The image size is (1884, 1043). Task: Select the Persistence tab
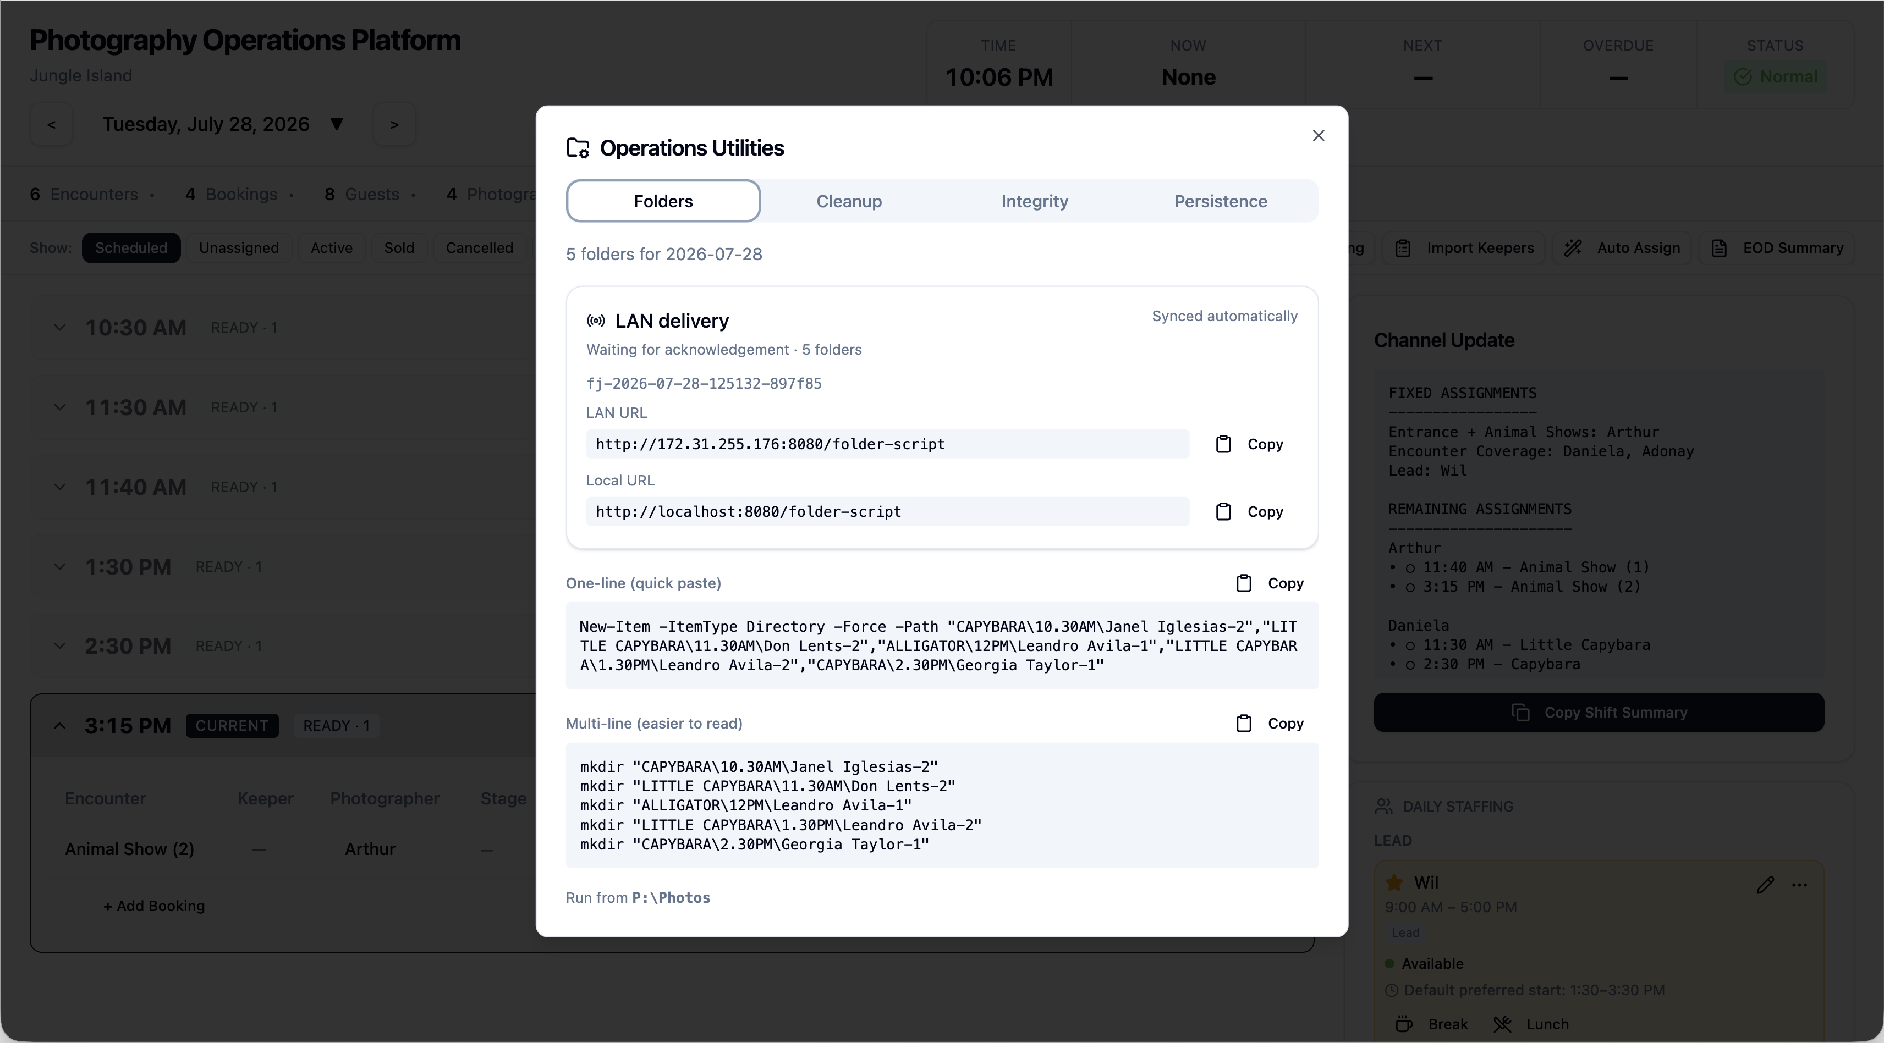coord(1220,201)
